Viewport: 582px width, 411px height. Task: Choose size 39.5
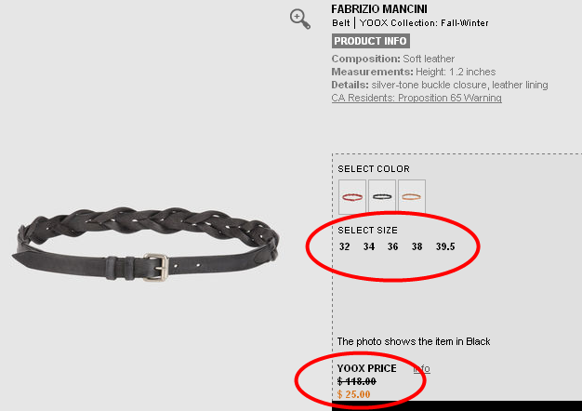[445, 246]
